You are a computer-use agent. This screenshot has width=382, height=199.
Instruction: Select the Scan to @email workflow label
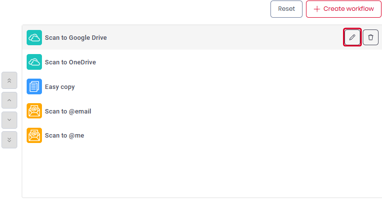point(68,112)
